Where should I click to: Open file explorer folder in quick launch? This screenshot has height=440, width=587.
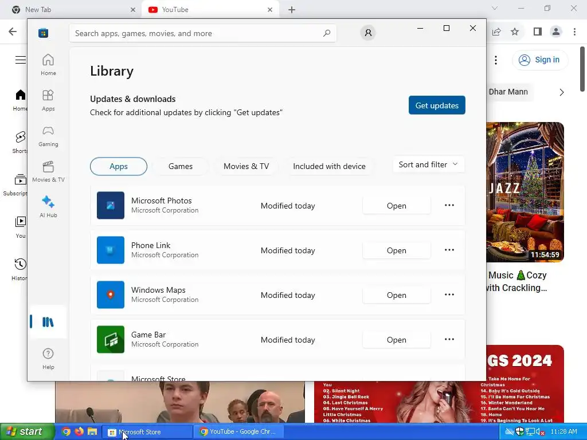(92, 431)
